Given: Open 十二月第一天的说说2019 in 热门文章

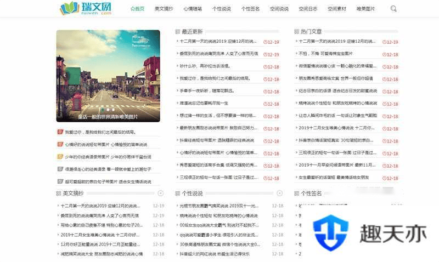Looking at the screenshot, I should (337, 42).
